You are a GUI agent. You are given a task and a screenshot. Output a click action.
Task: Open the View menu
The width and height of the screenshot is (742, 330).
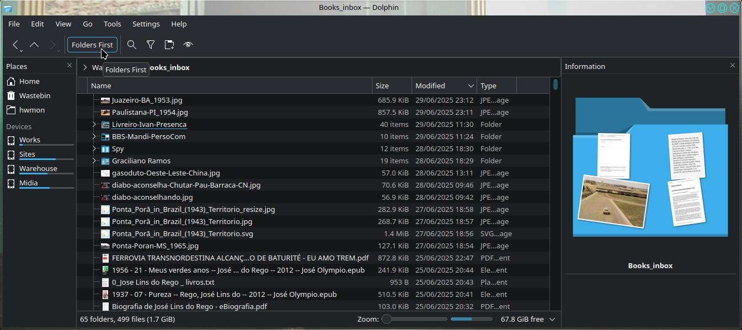[63, 24]
